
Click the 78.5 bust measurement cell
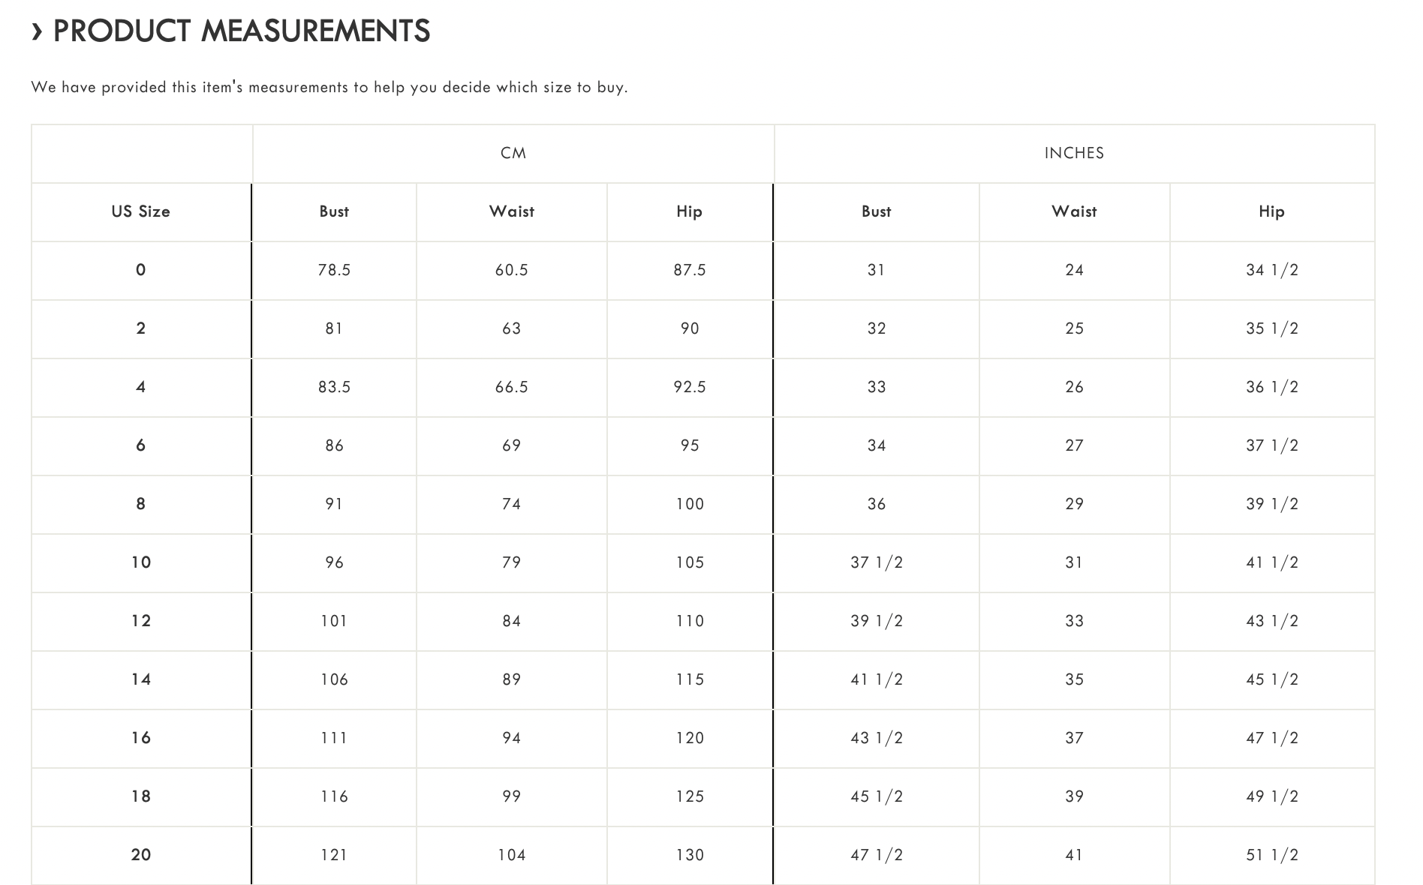[334, 270]
